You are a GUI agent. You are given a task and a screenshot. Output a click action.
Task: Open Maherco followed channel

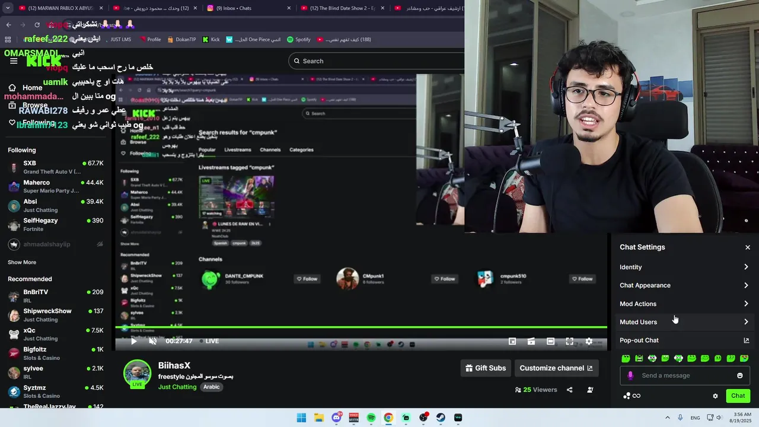click(56, 187)
